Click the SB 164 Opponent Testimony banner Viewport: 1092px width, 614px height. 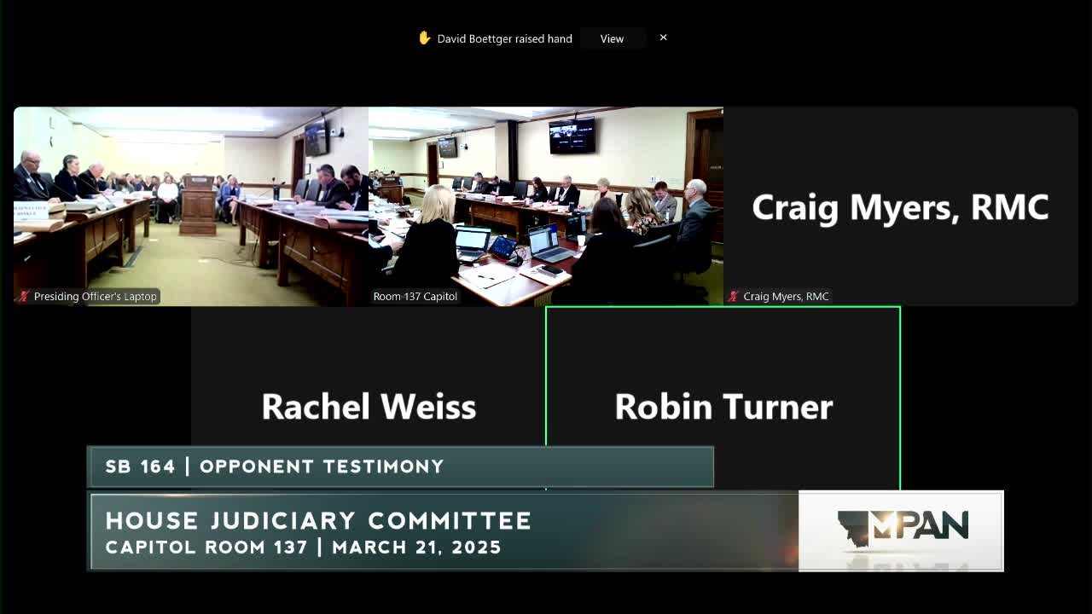pos(399,466)
